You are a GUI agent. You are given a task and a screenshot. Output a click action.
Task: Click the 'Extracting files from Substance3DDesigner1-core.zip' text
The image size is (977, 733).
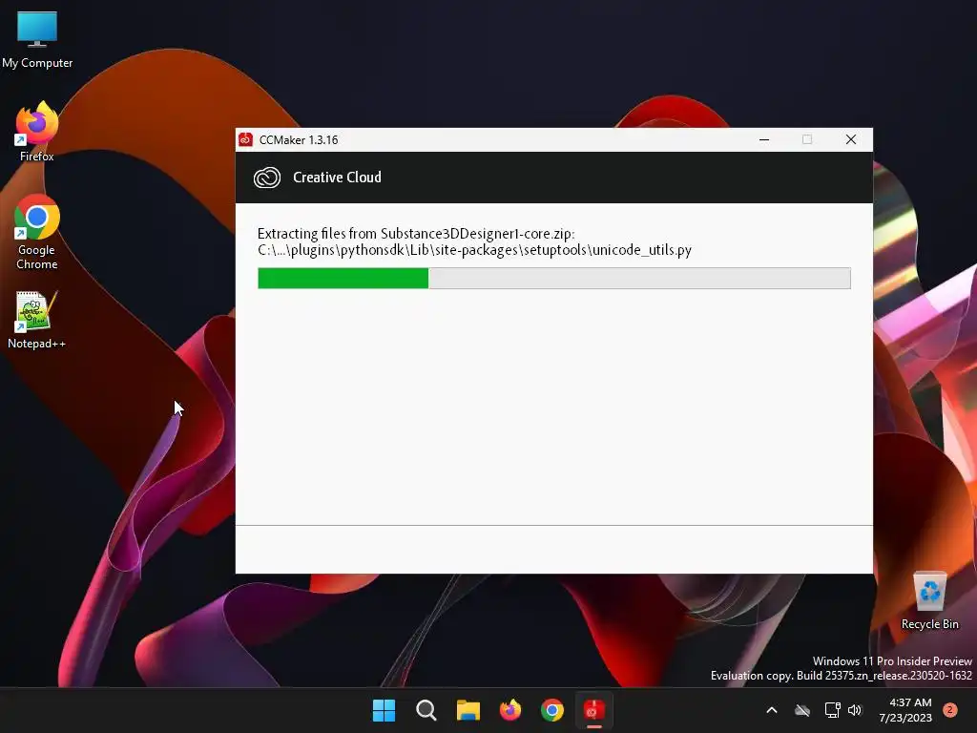(416, 234)
